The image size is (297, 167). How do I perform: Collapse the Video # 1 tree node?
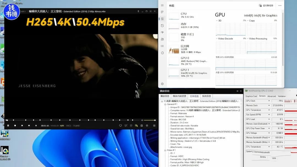pos(165,150)
